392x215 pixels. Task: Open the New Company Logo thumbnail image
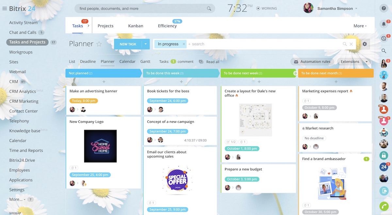pos(100,146)
